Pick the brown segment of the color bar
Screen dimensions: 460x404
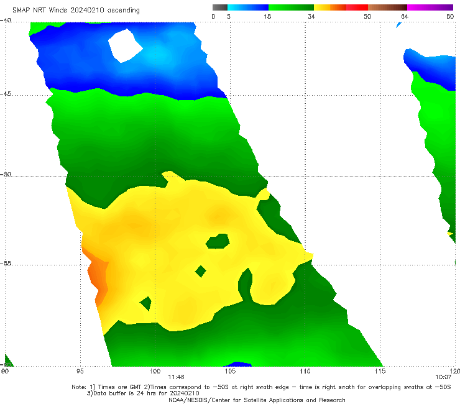tap(387, 7)
